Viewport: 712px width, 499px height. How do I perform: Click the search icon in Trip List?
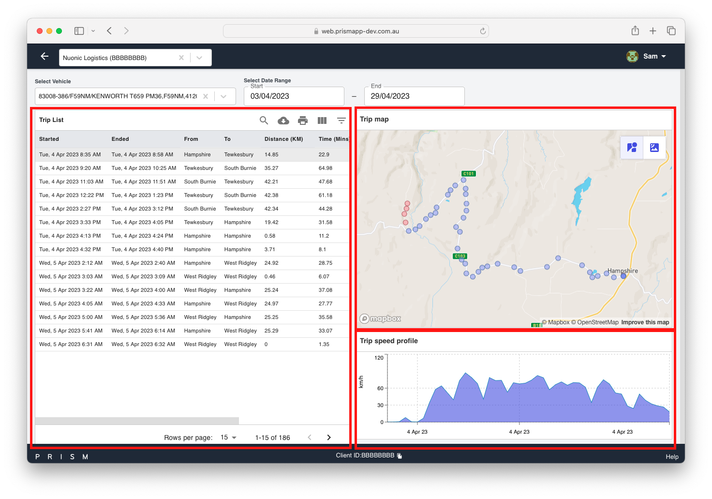(264, 121)
